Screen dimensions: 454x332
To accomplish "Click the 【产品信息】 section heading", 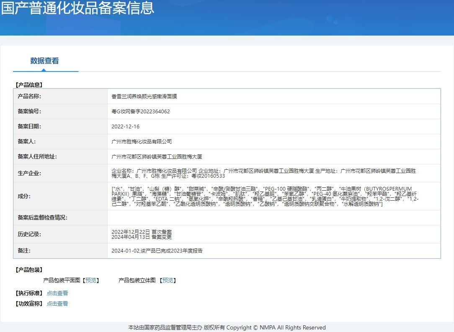I will (29, 85).
